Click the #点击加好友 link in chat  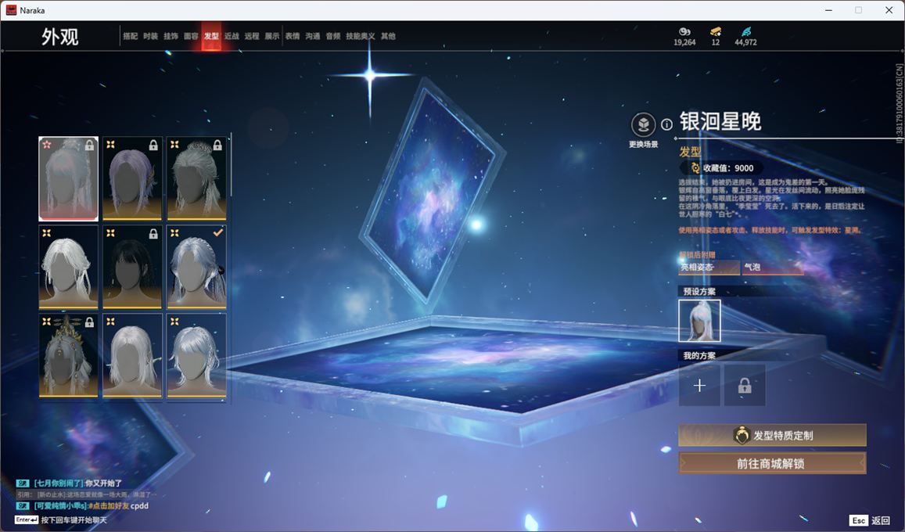point(109,506)
